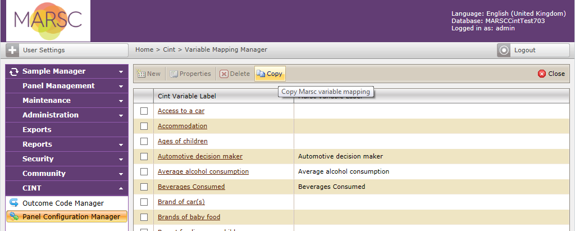Screen dimensions: 575x231
Task: Open the Average alcohol consumption link
Action: [x=203, y=171]
